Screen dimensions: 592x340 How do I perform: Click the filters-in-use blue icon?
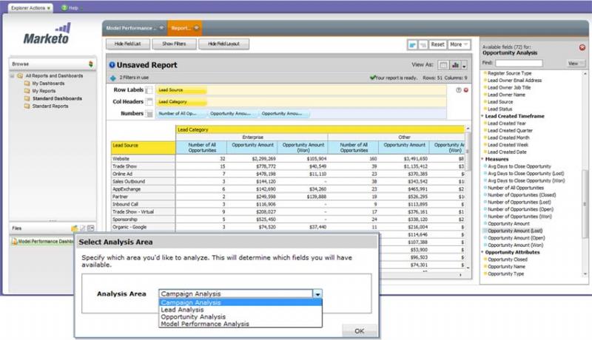tap(112, 78)
